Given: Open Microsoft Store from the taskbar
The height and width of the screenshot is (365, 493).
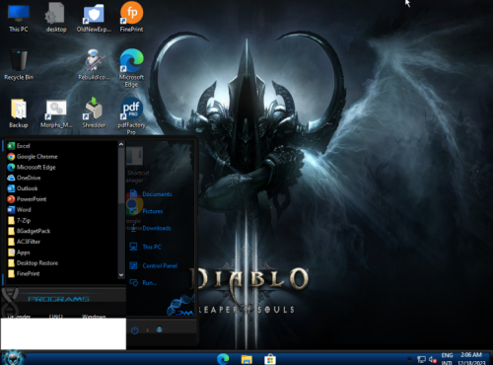Looking at the screenshot, I should [270, 359].
